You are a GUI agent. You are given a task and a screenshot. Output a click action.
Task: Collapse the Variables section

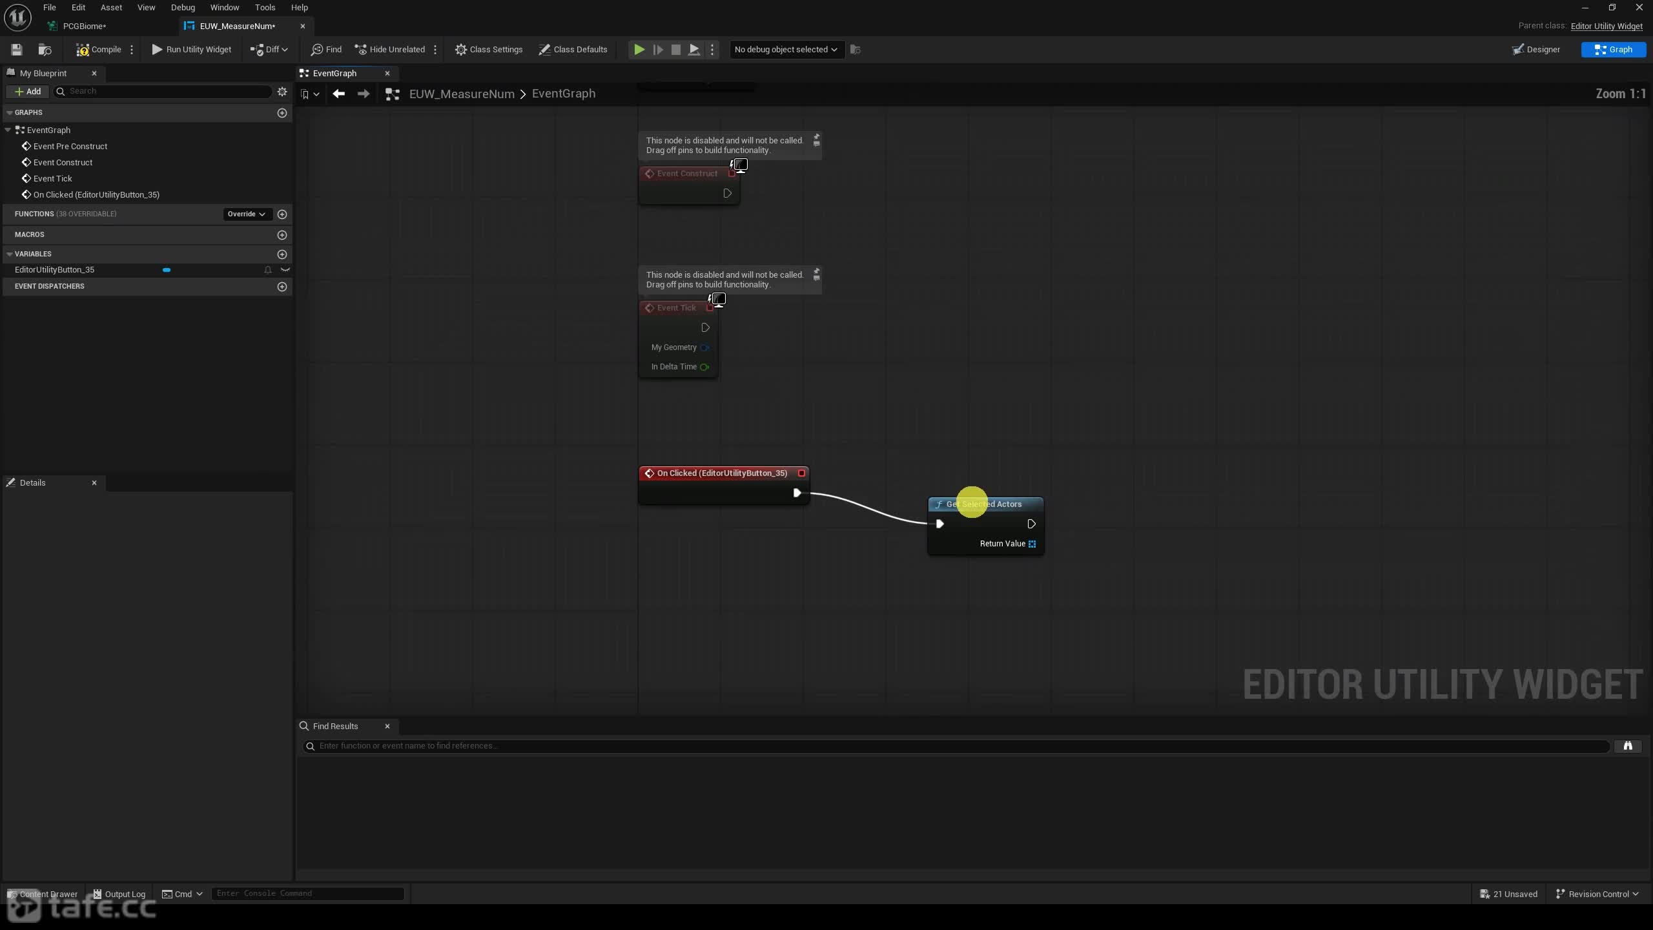coord(10,254)
